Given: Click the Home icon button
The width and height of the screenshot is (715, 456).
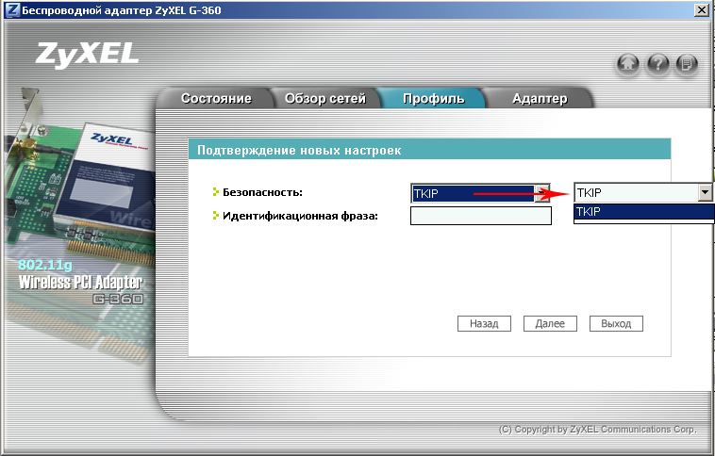Looking at the screenshot, I should 628,63.
